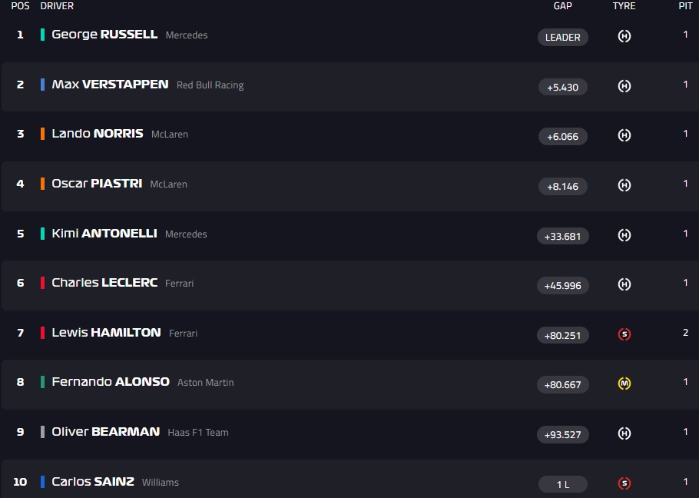699x498 pixels.
Task: Click the PIT column header
Action: (x=685, y=6)
